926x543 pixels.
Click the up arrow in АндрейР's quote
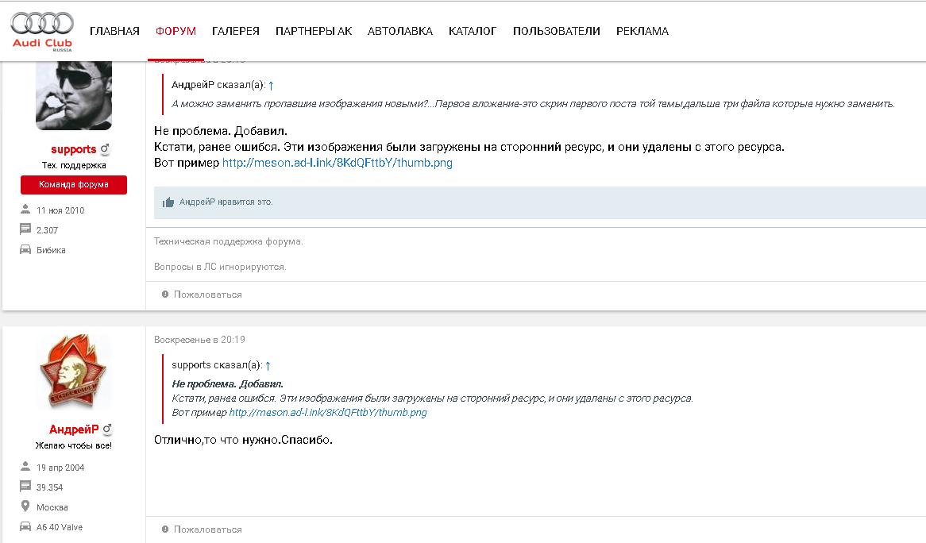(x=271, y=85)
